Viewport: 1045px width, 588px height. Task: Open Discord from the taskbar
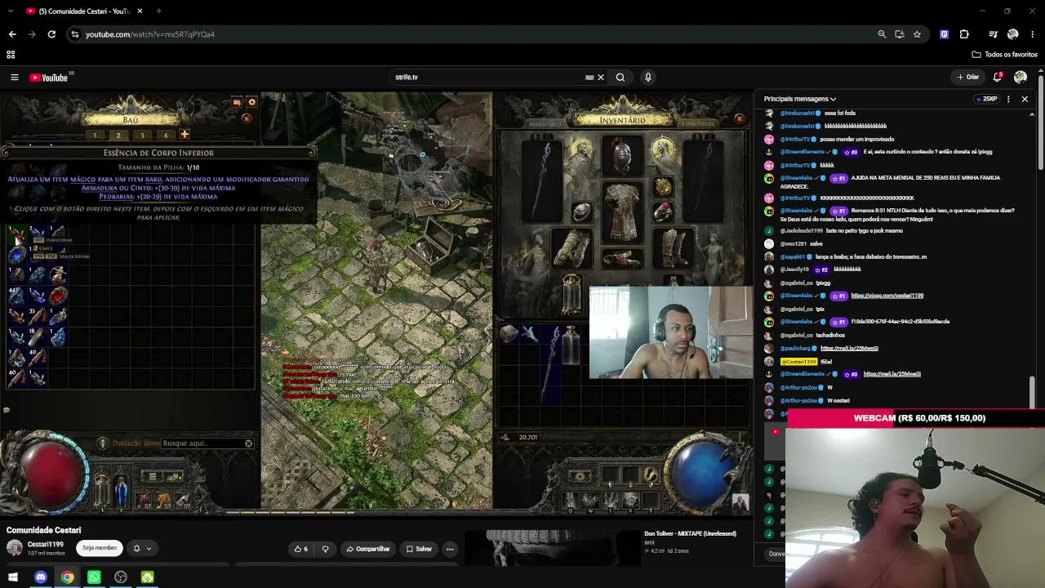(x=41, y=577)
